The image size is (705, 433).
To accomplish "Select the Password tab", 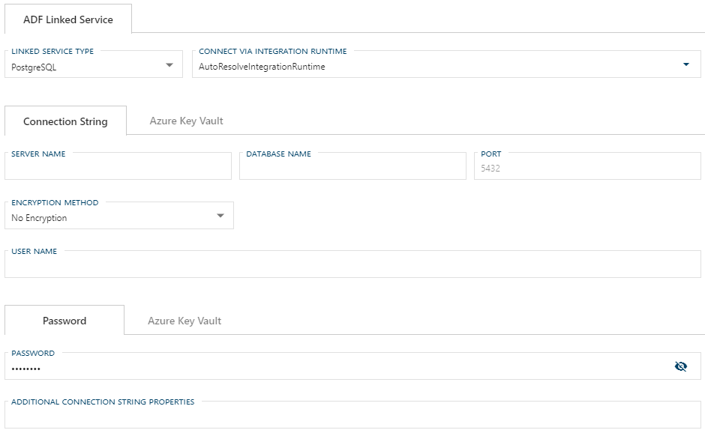I will [64, 321].
